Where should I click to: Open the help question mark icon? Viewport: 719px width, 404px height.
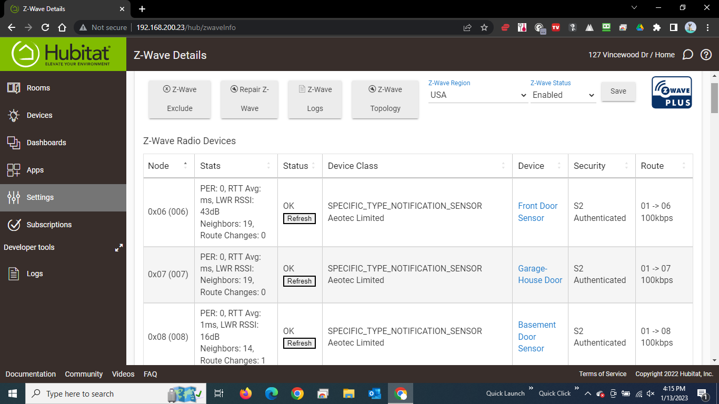(706, 55)
